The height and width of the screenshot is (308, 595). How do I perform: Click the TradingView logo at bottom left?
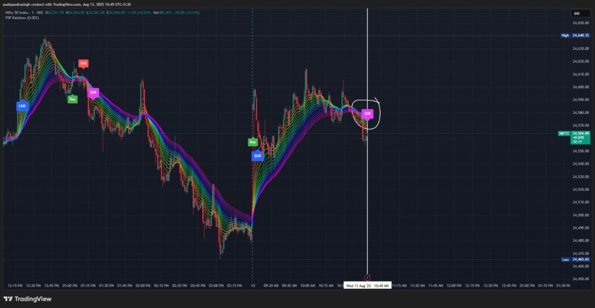tap(28, 299)
